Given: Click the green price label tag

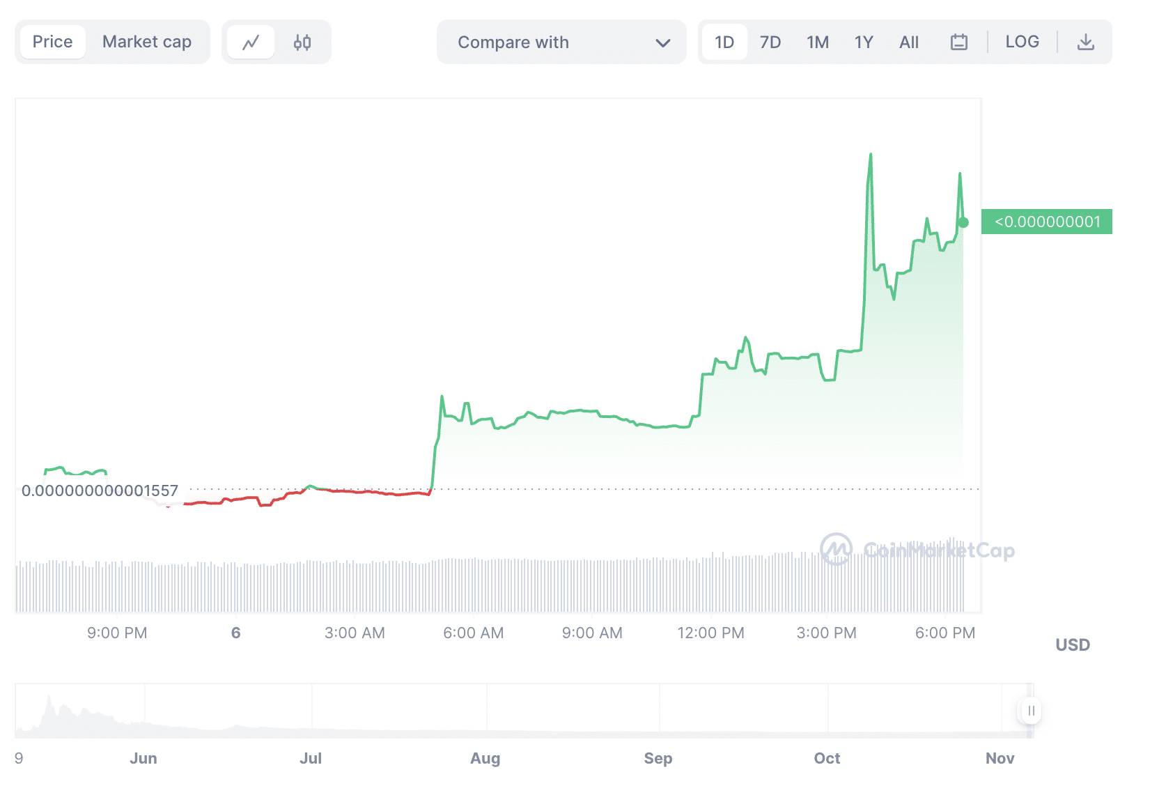Looking at the screenshot, I should (1047, 222).
